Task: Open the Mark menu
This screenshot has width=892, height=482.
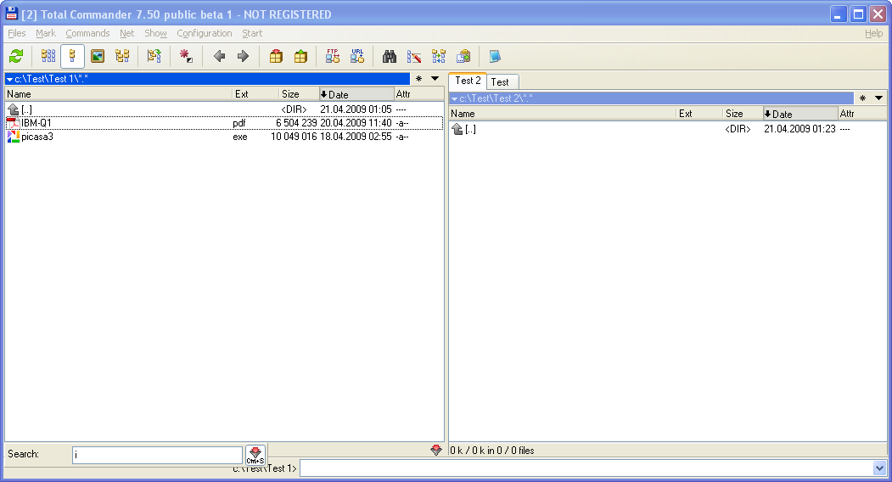Action: [x=46, y=33]
